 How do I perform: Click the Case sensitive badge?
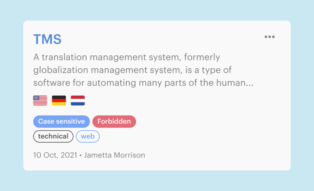tap(61, 121)
